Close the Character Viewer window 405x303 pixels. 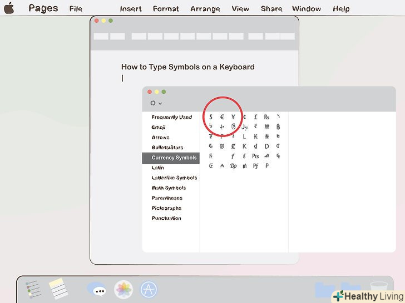coord(150,92)
